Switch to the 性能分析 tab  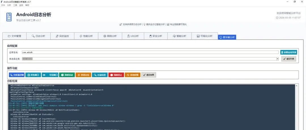tap(86, 36)
